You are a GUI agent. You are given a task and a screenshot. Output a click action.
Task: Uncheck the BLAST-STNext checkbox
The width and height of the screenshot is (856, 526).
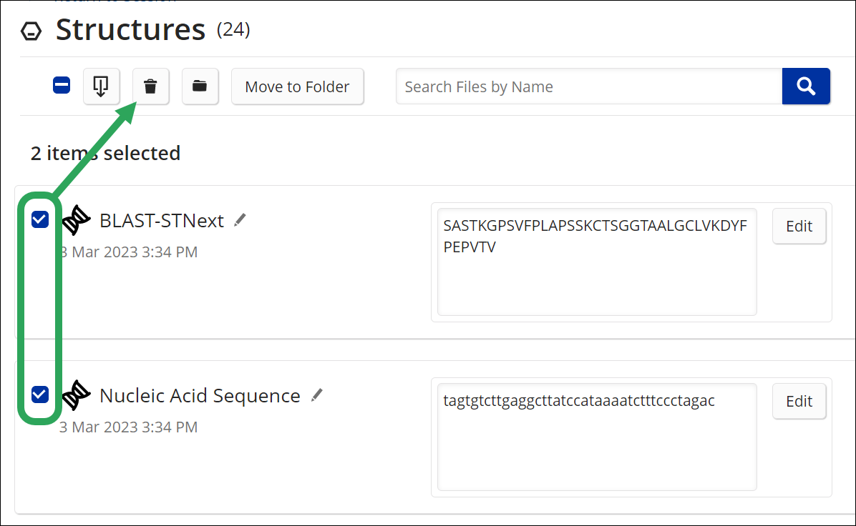point(40,219)
